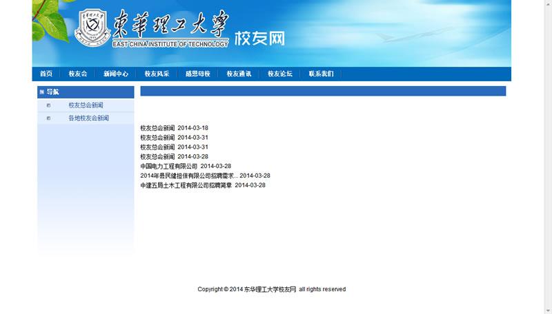Select 各地校友会新闻 in the sidebar navigation
This screenshot has height=314, width=552.
point(88,118)
